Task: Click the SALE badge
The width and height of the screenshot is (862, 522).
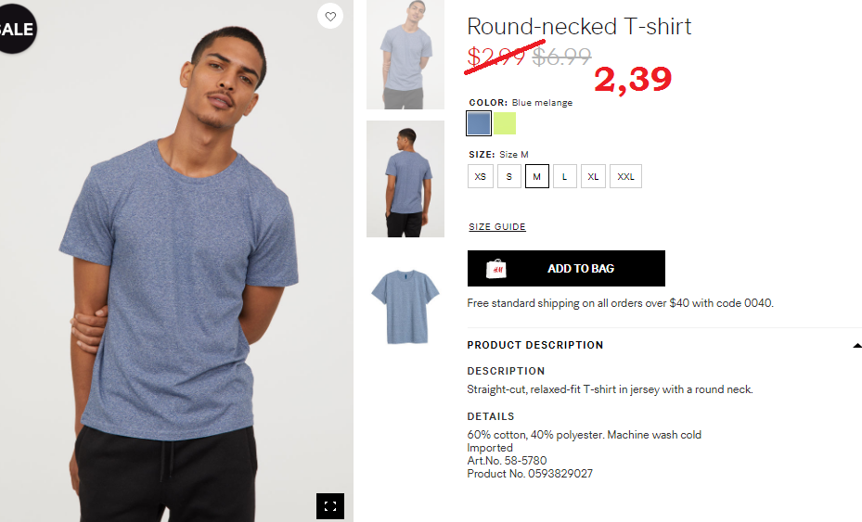Action: tap(16, 29)
